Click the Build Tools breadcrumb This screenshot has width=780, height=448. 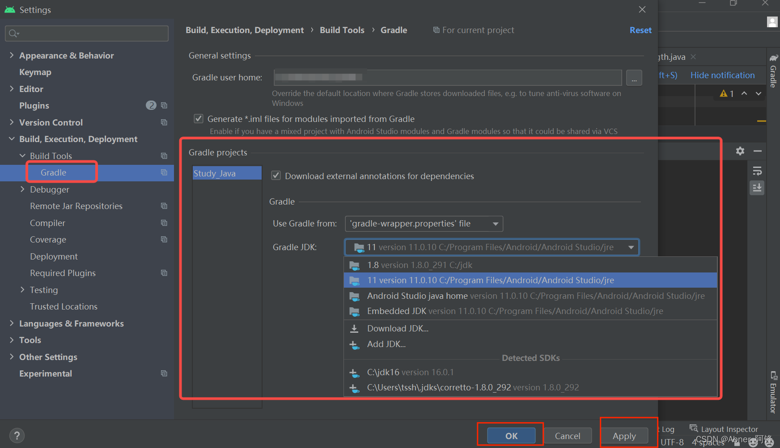(342, 30)
